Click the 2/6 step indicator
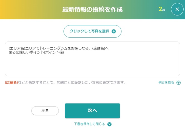 click(162, 9)
